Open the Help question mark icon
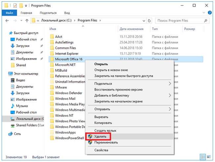This screenshot has height=162, width=215. pos(210,13)
